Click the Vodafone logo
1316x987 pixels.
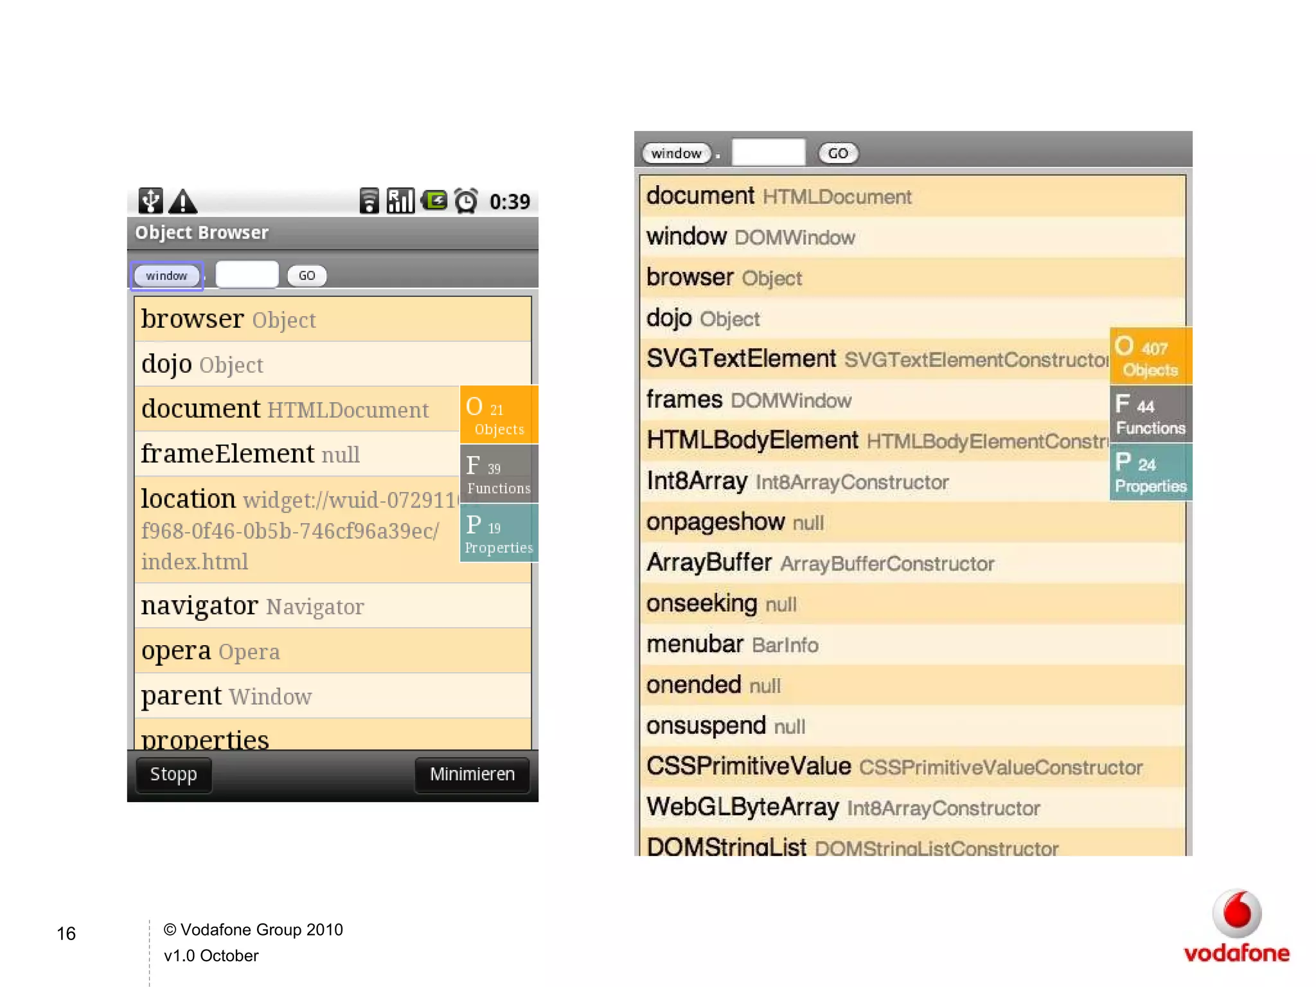click(1236, 926)
